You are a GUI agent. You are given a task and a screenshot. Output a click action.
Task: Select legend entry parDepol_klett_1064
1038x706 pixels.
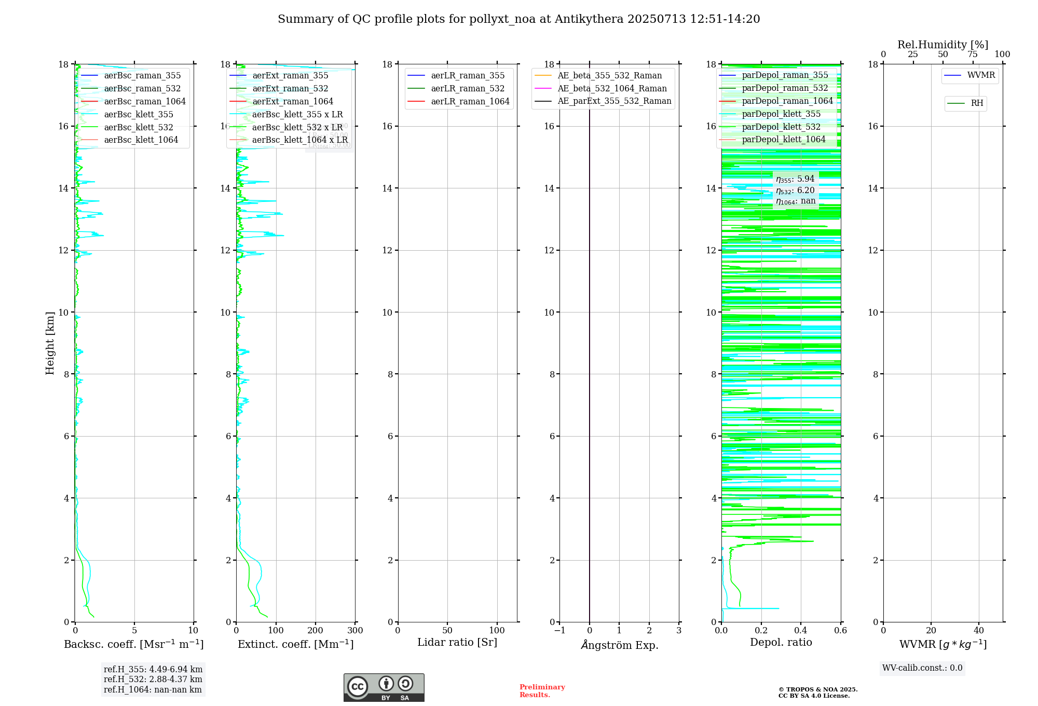773,140
